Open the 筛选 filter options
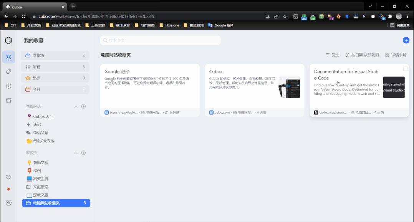Screen dimensions: 414x222 click(x=333, y=55)
